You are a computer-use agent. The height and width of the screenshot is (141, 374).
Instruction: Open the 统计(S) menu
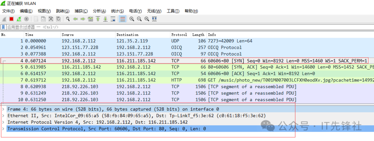117,11
